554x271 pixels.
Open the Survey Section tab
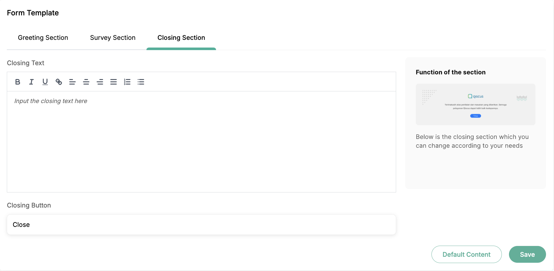[x=113, y=38]
